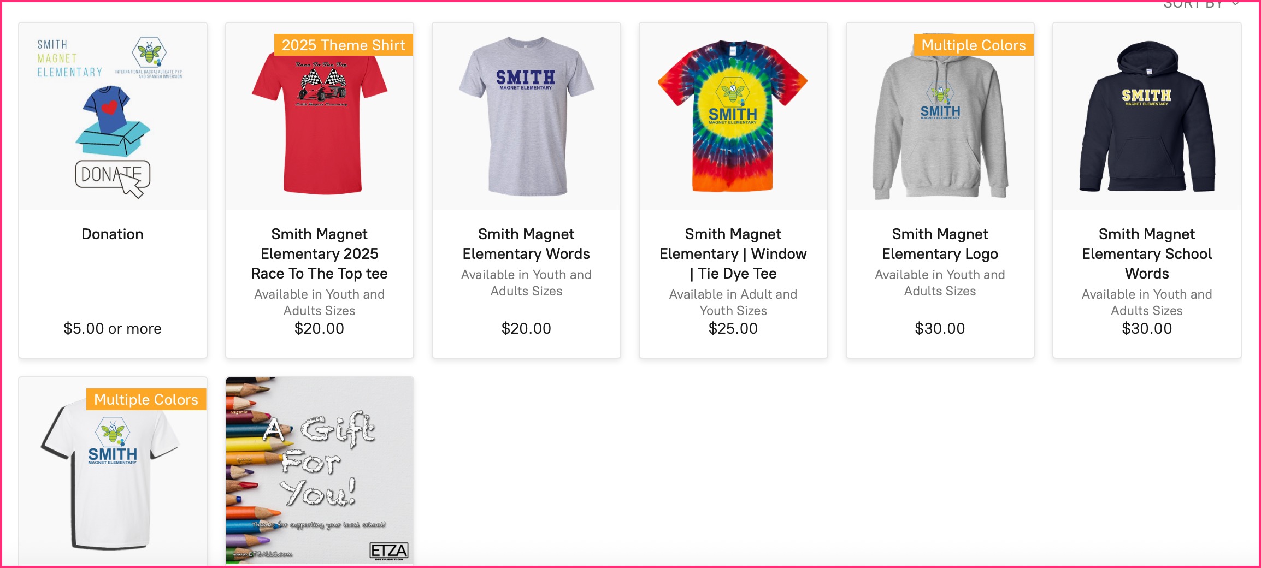Click the gray Smith Words t-shirt image

coord(526,116)
